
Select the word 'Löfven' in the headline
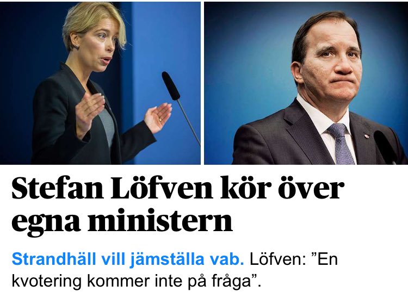tap(162, 188)
